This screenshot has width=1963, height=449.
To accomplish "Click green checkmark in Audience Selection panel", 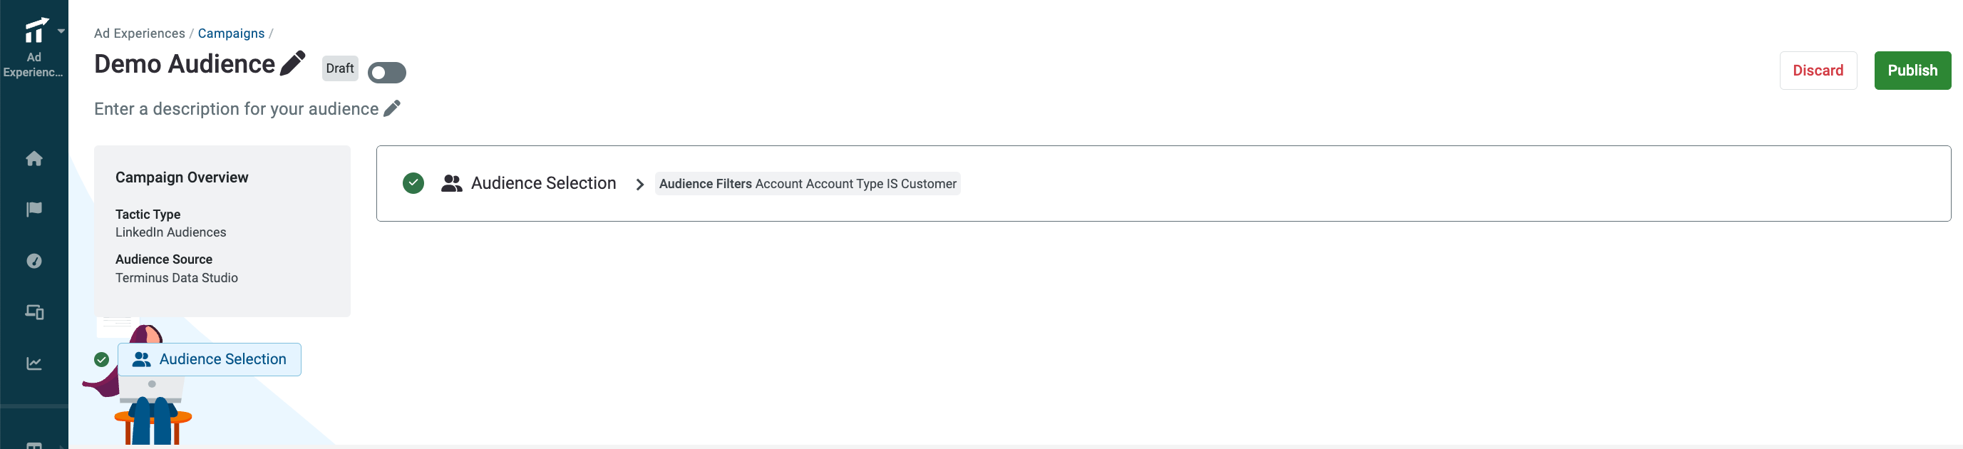I will (413, 184).
